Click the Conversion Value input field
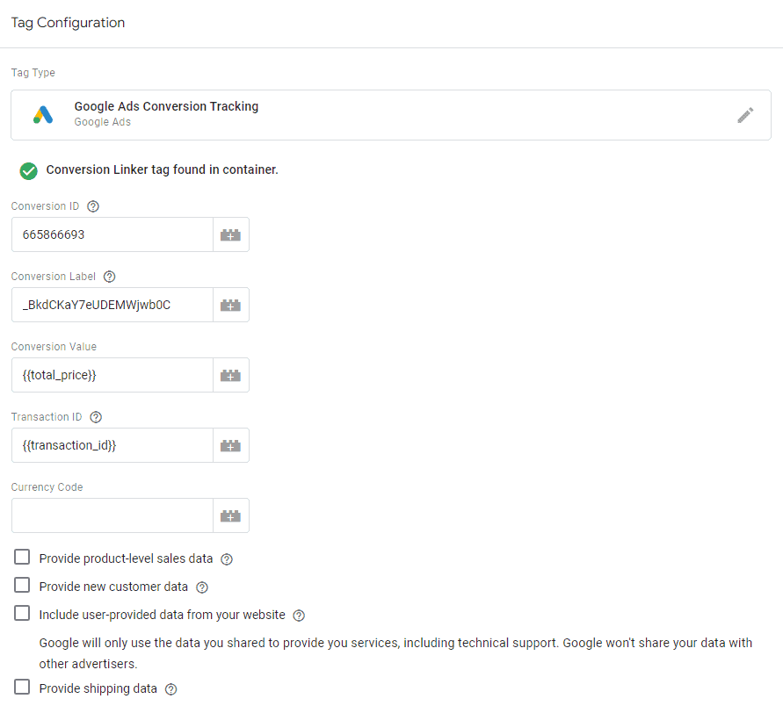Image resolution: width=783 pixels, height=706 pixels. click(x=112, y=375)
